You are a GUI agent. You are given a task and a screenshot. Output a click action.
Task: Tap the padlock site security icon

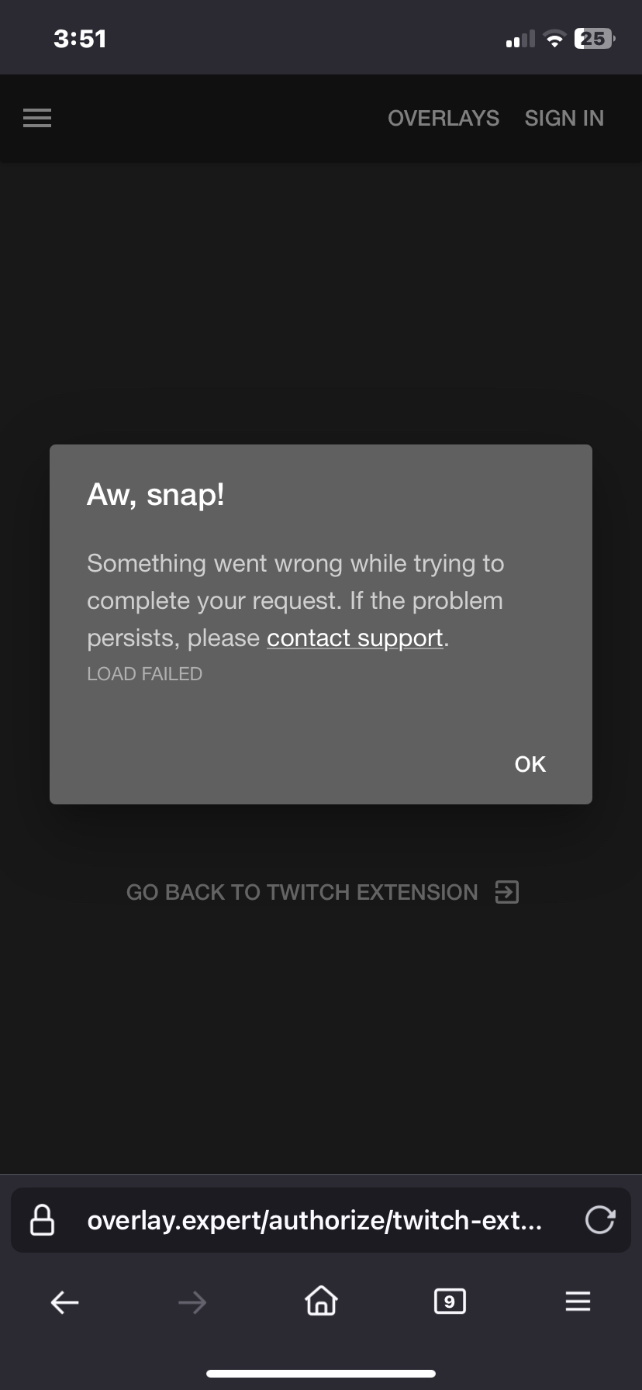(x=42, y=1220)
